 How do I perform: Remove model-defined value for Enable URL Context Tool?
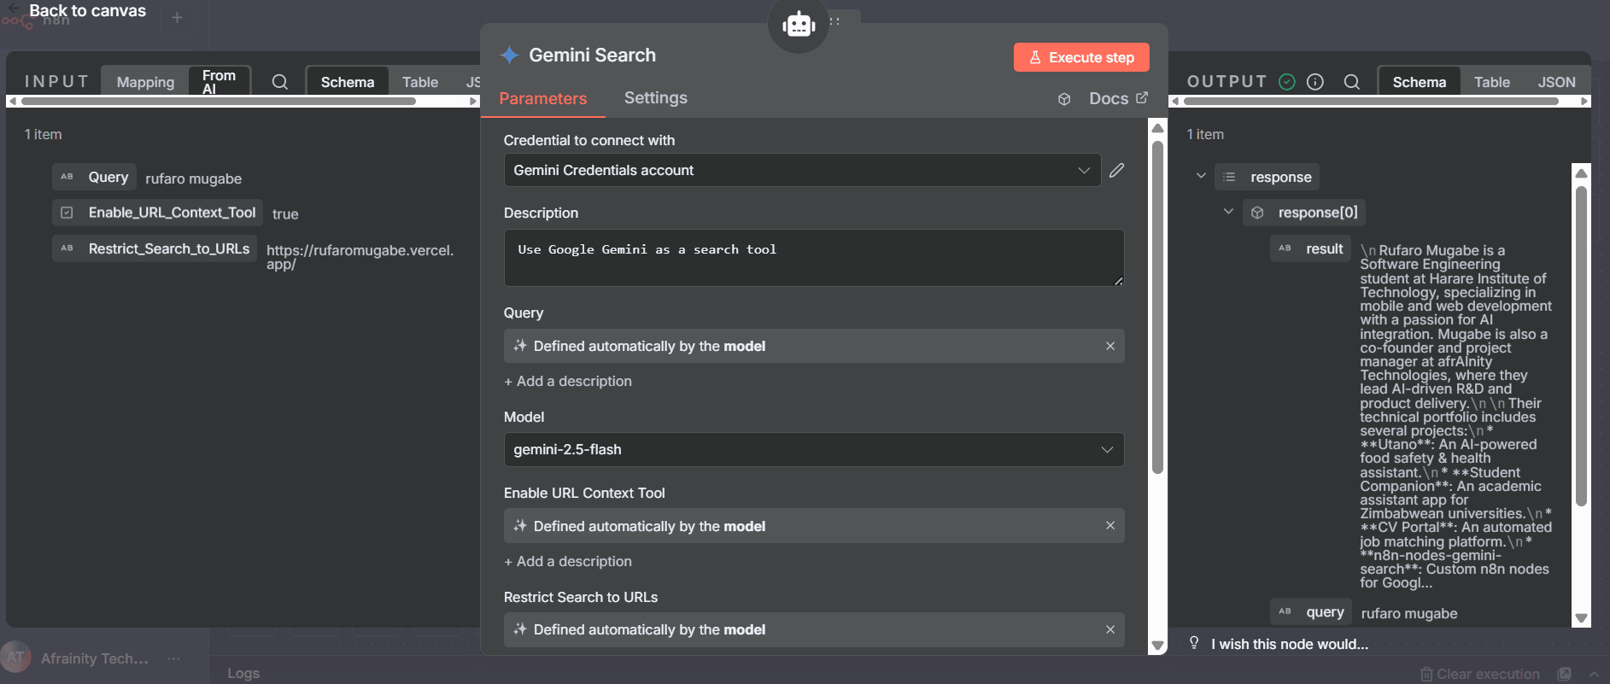(x=1110, y=525)
